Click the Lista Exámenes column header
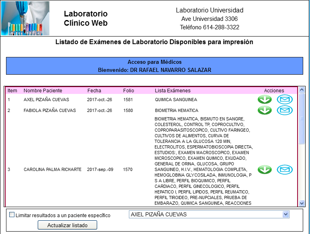The image size is (310, 234). click(x=173, y=91)
